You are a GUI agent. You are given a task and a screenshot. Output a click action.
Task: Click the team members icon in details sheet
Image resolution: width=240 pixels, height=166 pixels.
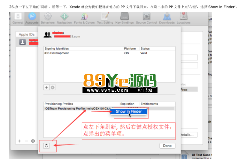click(x=48, y=35)
